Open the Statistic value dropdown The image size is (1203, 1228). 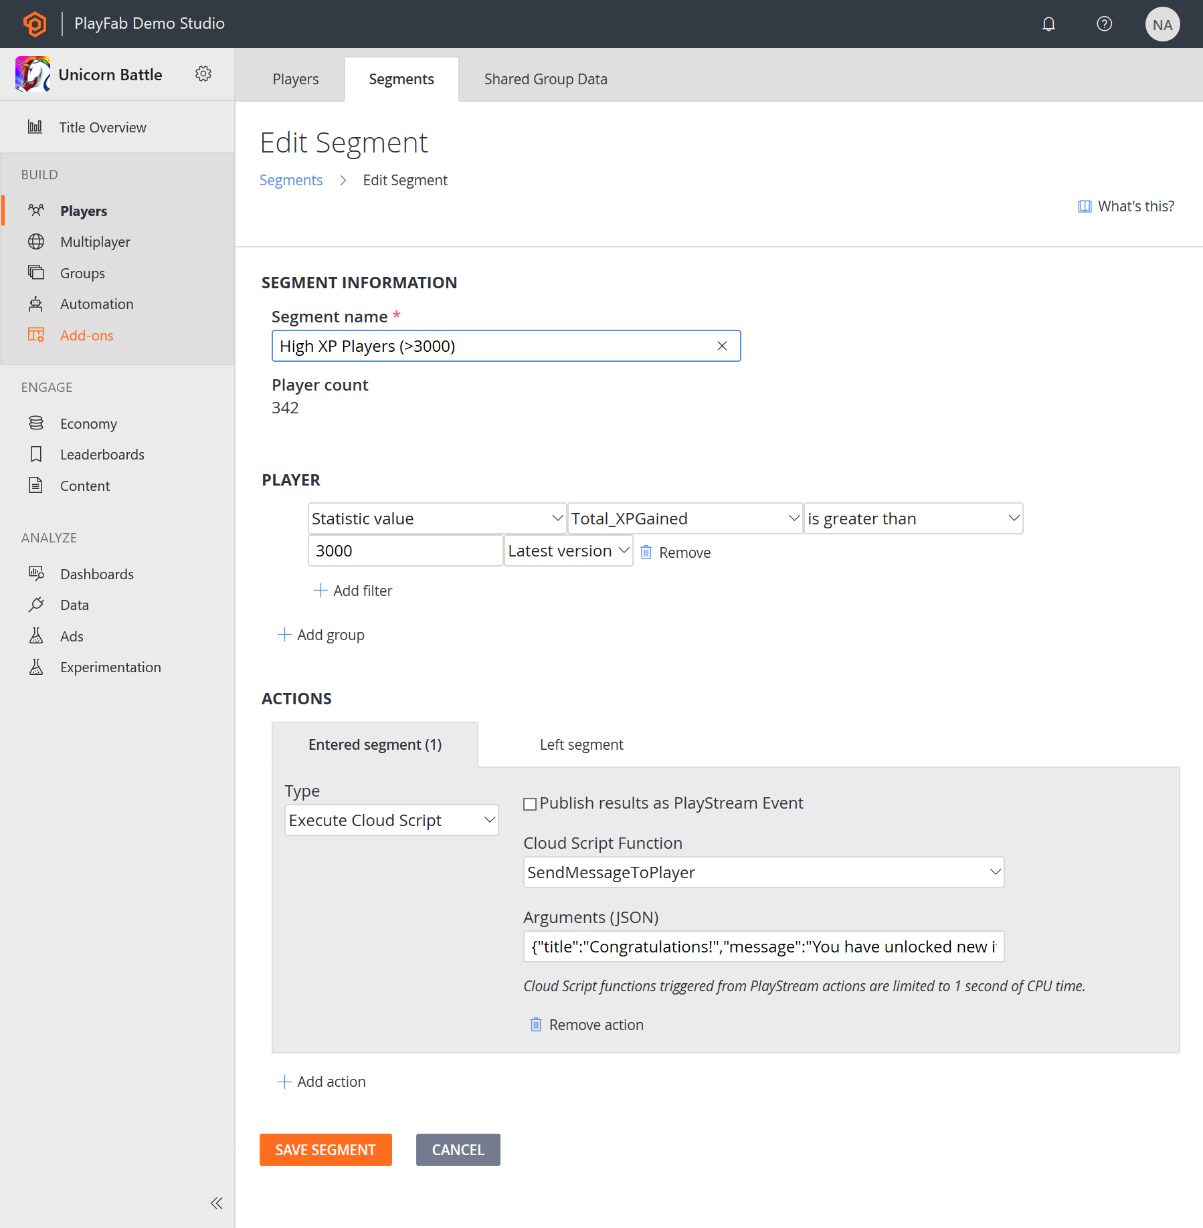pos(437,518)
